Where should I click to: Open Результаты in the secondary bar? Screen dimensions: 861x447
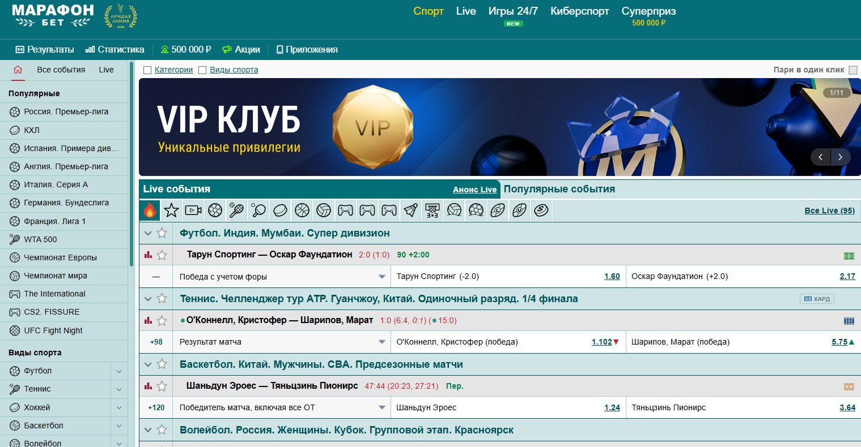coord(45,49)
